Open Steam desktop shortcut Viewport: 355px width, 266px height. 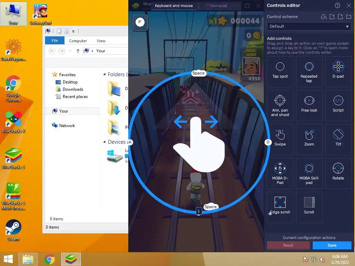pos(14,230)
